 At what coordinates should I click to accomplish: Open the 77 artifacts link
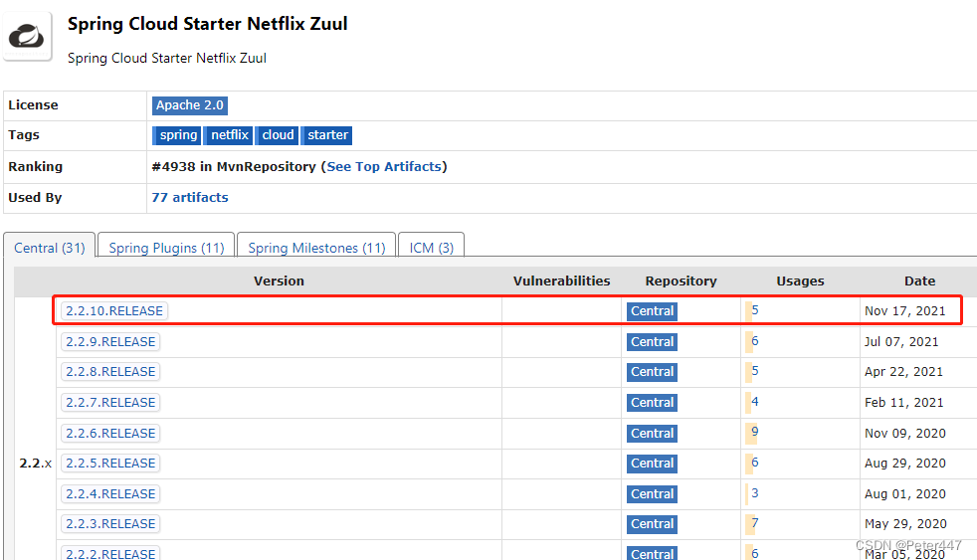190,197
